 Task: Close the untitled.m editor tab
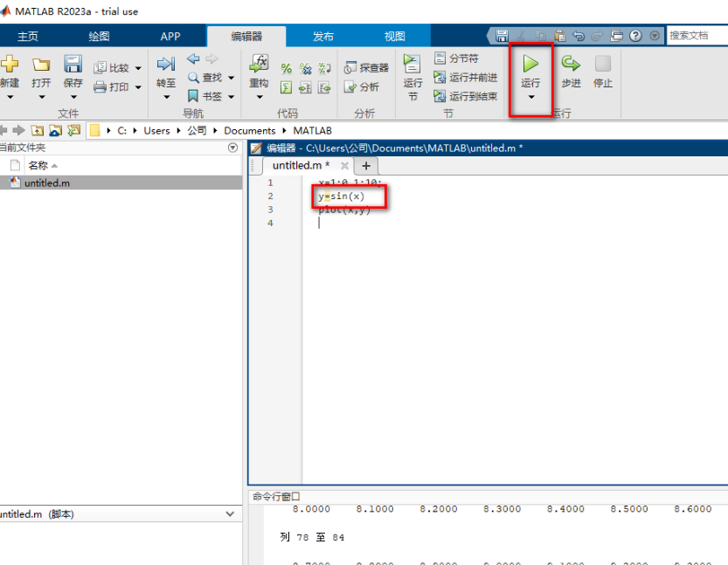click(344, 166)
